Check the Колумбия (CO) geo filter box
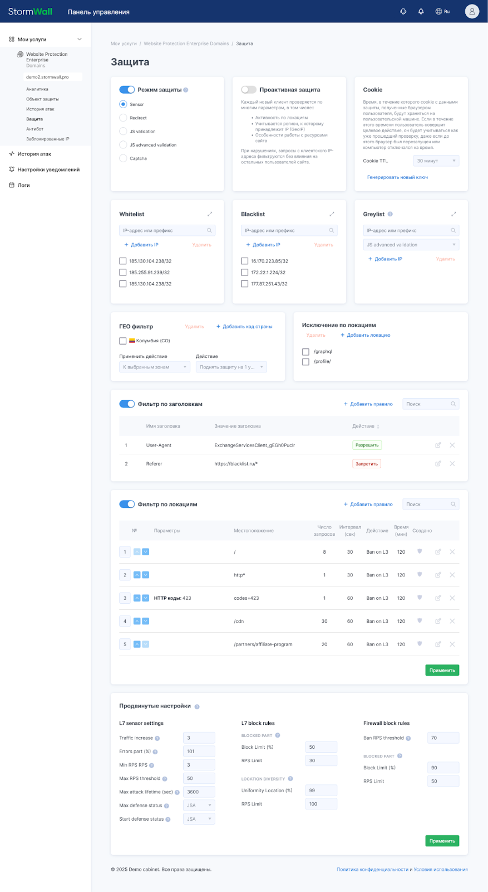 point(123,341)
